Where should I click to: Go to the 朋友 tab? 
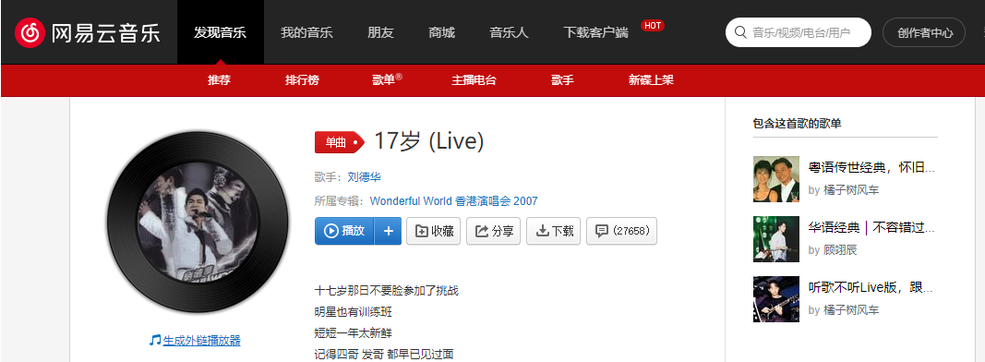[x=380, y=32]
